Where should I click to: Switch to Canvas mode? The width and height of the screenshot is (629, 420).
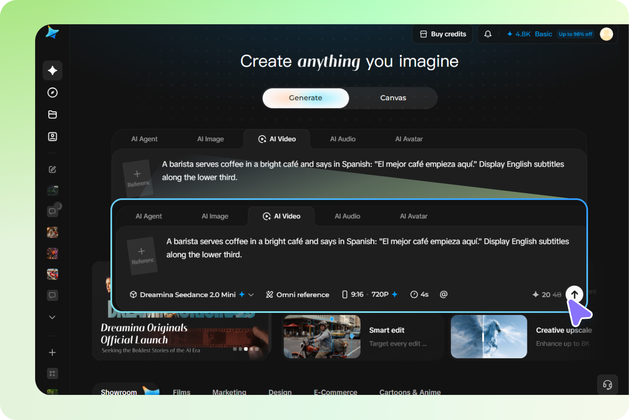(393, 98)
